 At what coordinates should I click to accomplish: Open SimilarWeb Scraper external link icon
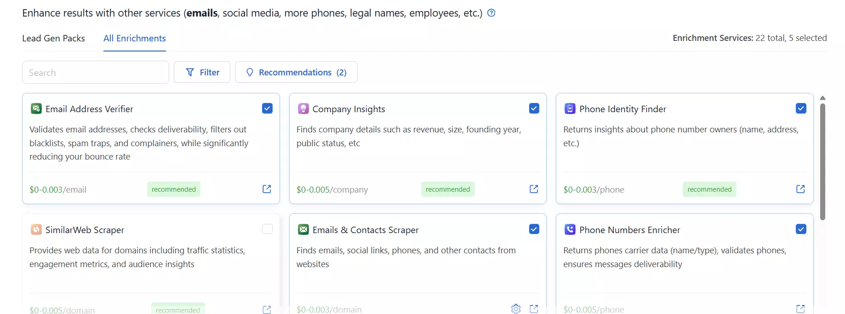coord(267,309)
